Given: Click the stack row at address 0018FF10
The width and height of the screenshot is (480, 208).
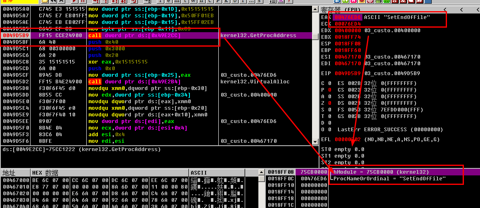Looking at the screenshot, I should tap(372, 185).
